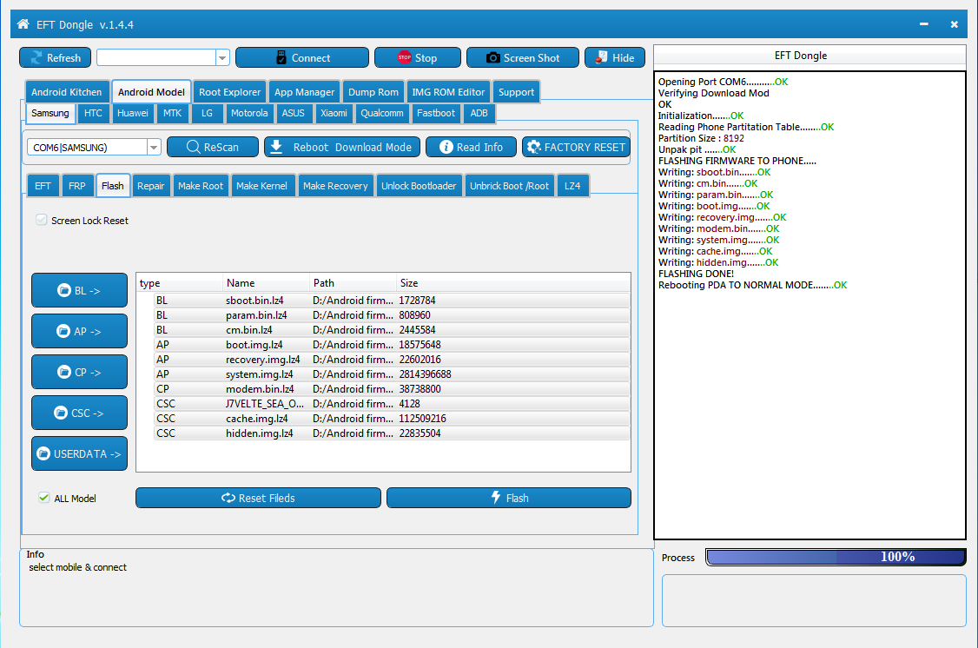Viewport: 978px width, 648px height.
Task: Toggle the Screen Lock Reset checkbox
Action: (42, 220)
